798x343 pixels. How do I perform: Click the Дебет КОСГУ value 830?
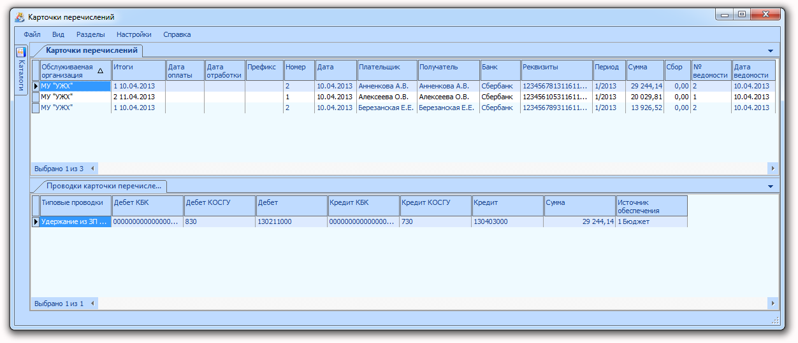point(220,221)
